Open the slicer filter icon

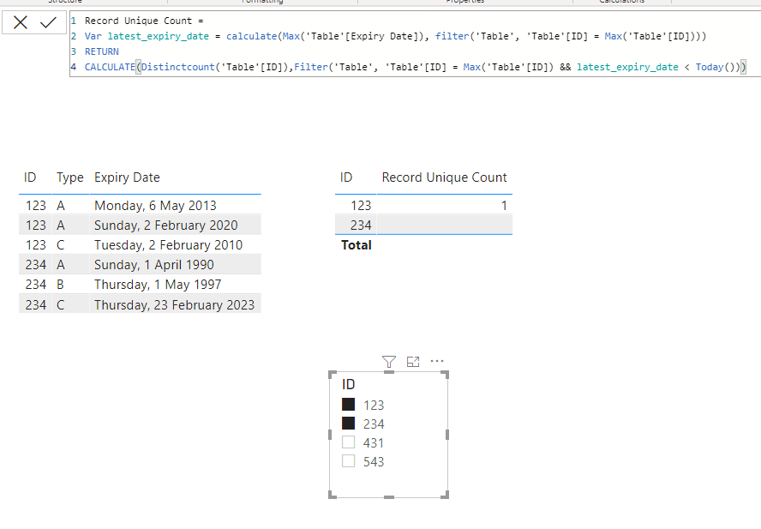[389, 362]
